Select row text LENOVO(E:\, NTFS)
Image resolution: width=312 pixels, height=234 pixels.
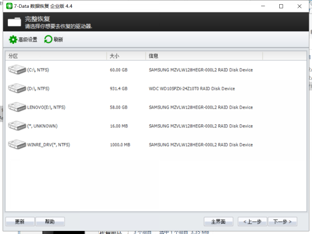click(x=46, y=107)
